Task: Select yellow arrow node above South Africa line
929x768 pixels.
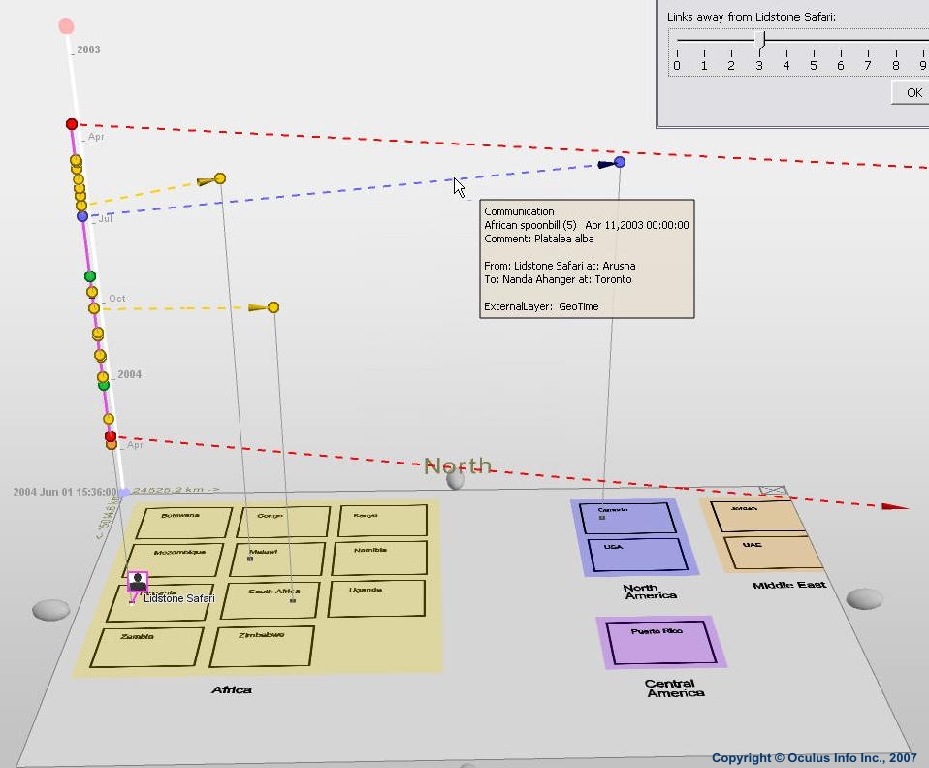Action: 273,307
